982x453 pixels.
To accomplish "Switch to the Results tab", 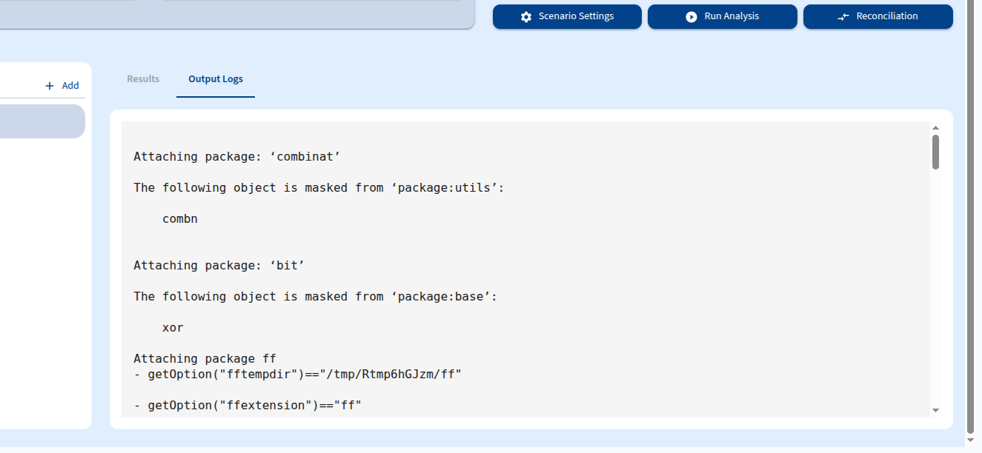I will (142, 78).
